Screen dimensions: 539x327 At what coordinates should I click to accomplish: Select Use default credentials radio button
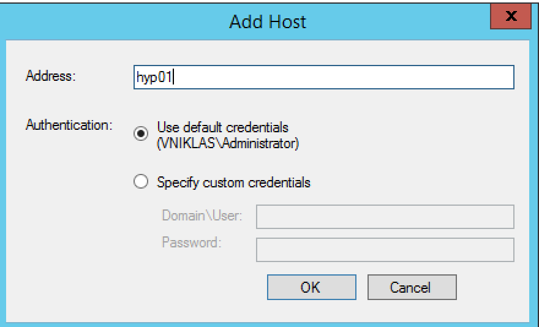point(141,133)
